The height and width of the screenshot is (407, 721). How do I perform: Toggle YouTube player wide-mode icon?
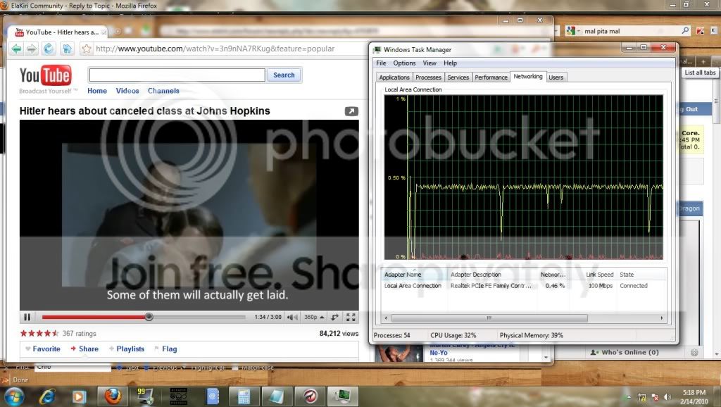334,317
